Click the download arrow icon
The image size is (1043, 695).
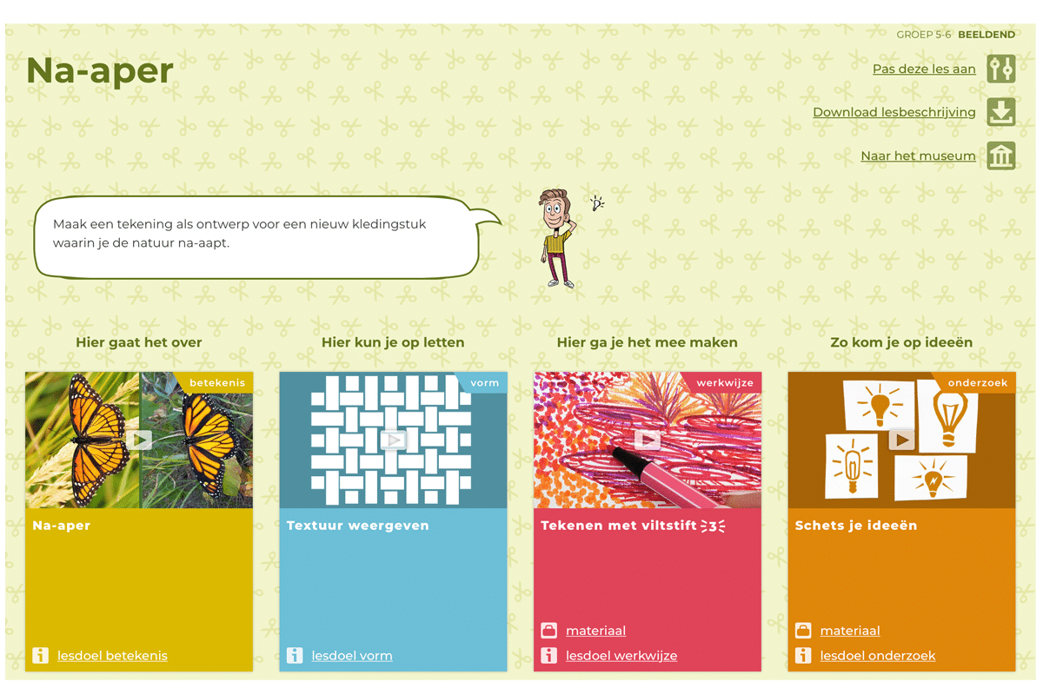coord(1000,112)
